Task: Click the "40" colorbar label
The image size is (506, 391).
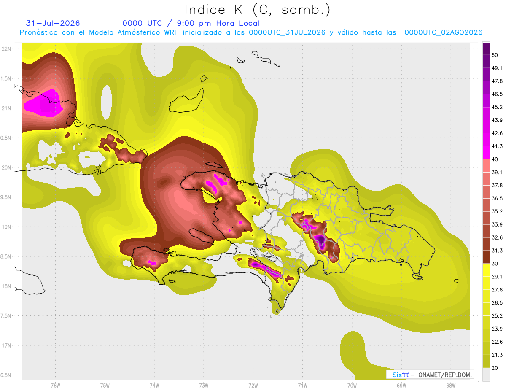Action: pos(495,159)
